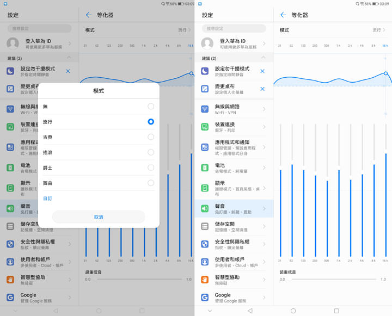Image resolution: width=392 pixels, height=316 pixels.
Task: Open Wireless & Networks via Wi-Fi icon in right screen
Action: click(205, 109)
